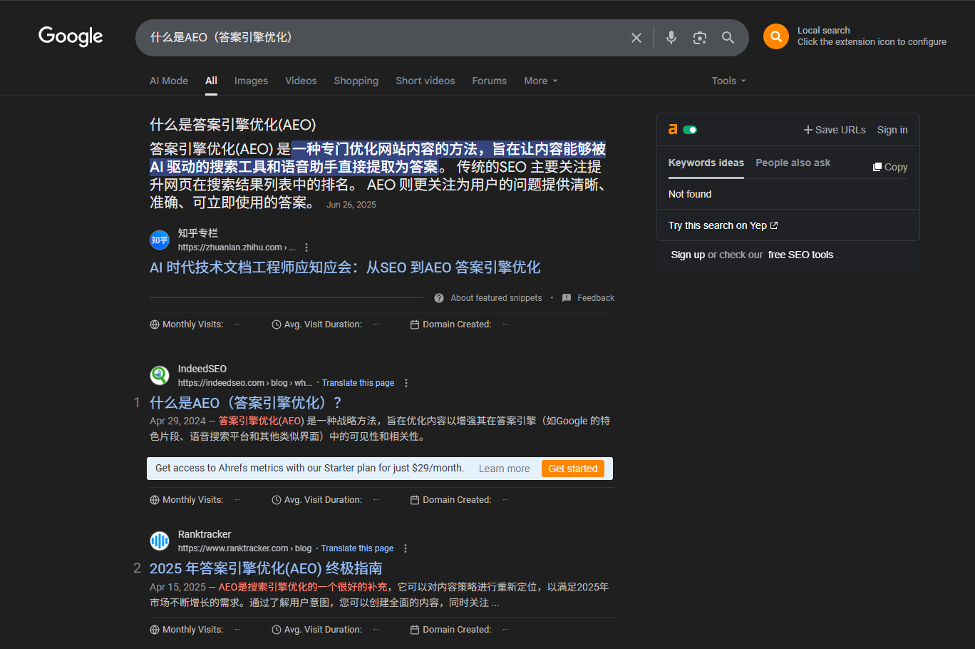Click the Ranktracker site favicon
The height and width of the screenshot is (649, 975).
[160, 541]
